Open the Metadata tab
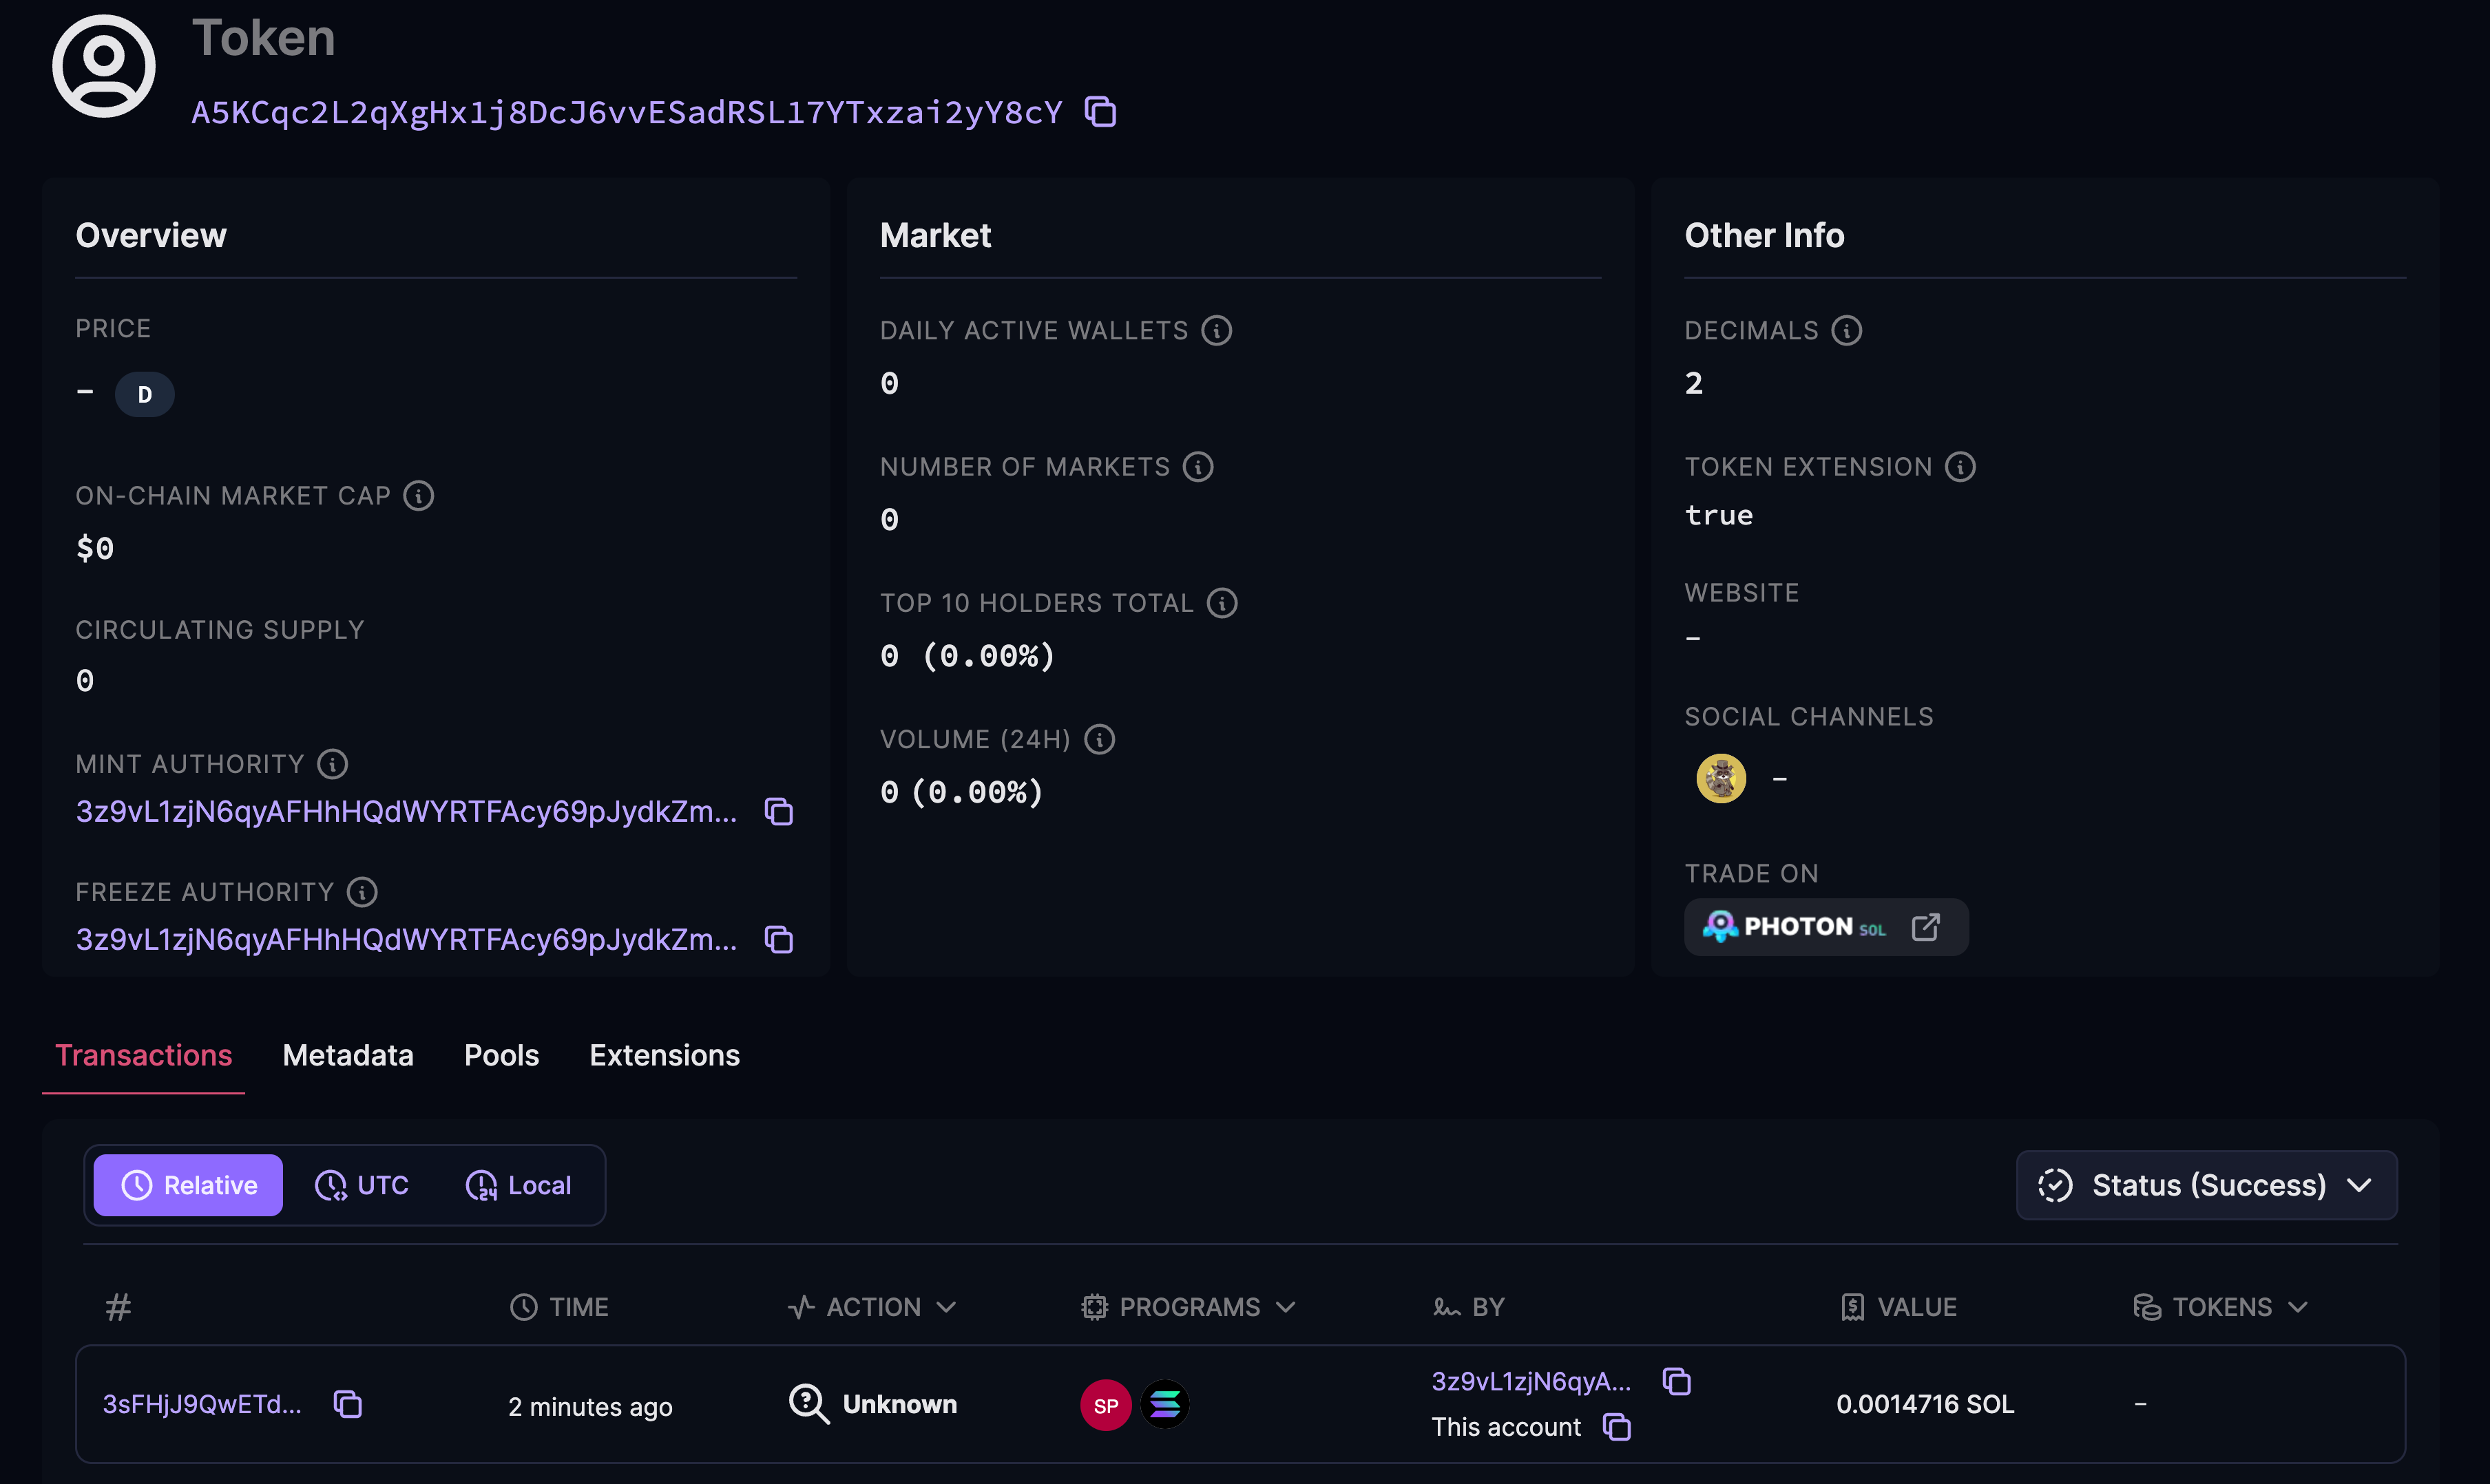Viewport: 2490px width, 1484px height. coord(347,1055)
